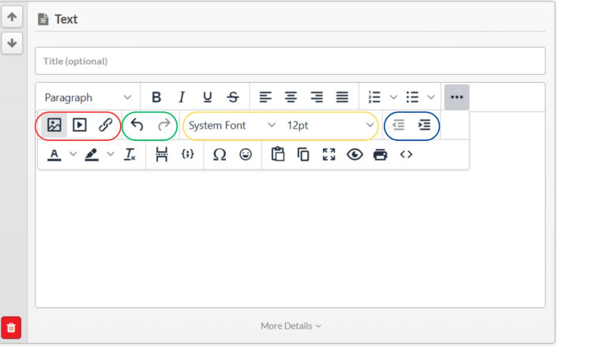
Task: Click the insert image icon
Action: [x=54, y=125]
